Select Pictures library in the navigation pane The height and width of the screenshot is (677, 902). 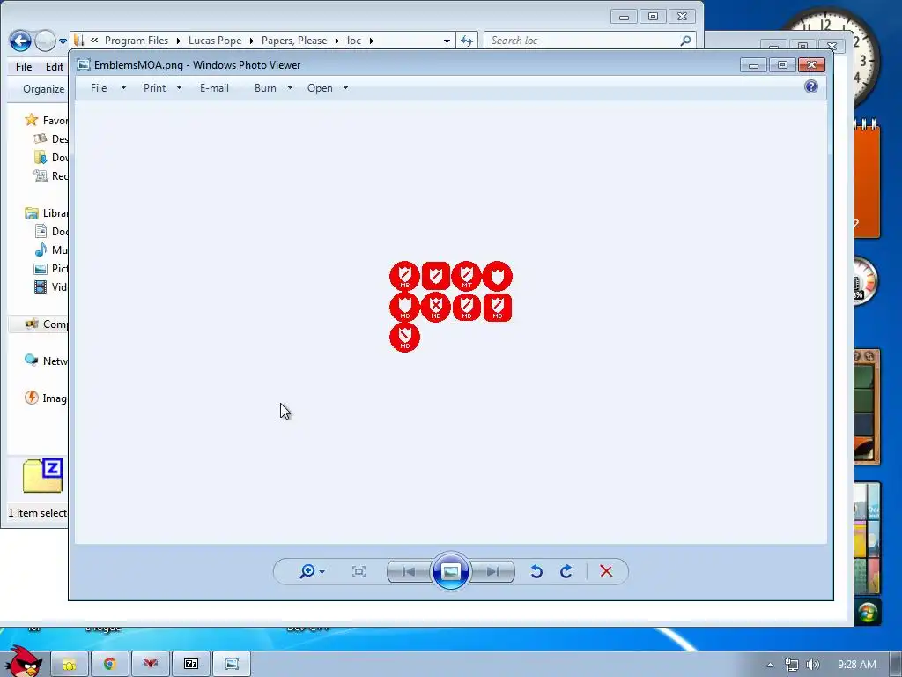coord(50,268)
